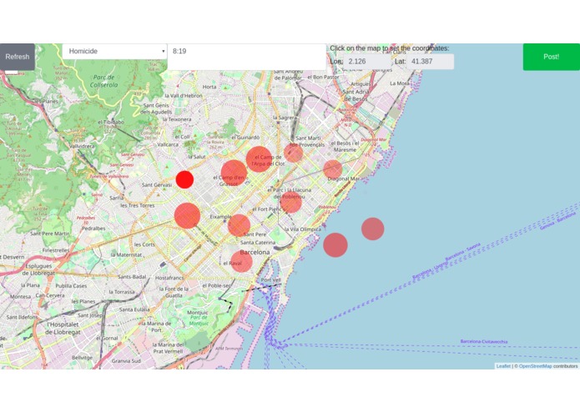Click the Barcelona city label on map
Viewport: 580px width, 412px height.
[255, 253]
